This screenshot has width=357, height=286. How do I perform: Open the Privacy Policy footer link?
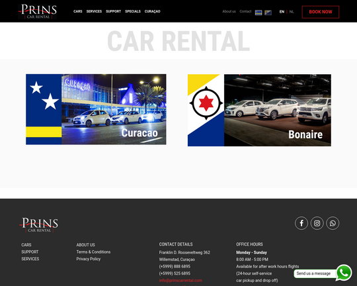(89, 259)
